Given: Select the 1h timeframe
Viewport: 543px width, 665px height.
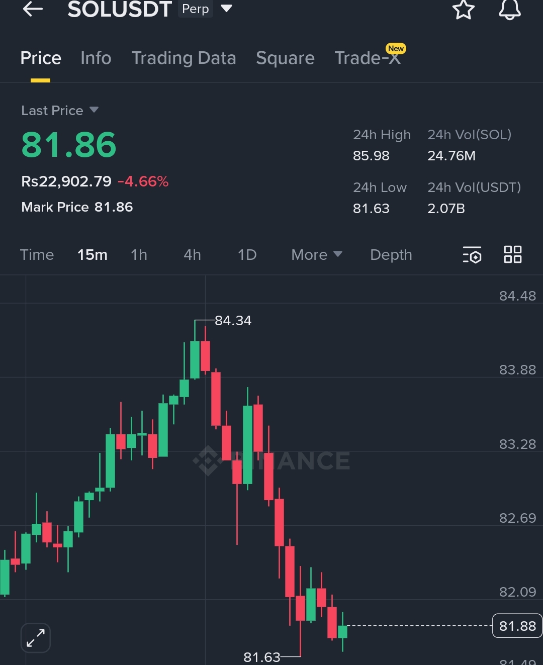Looking at the screenshot, I should point(139,255).
